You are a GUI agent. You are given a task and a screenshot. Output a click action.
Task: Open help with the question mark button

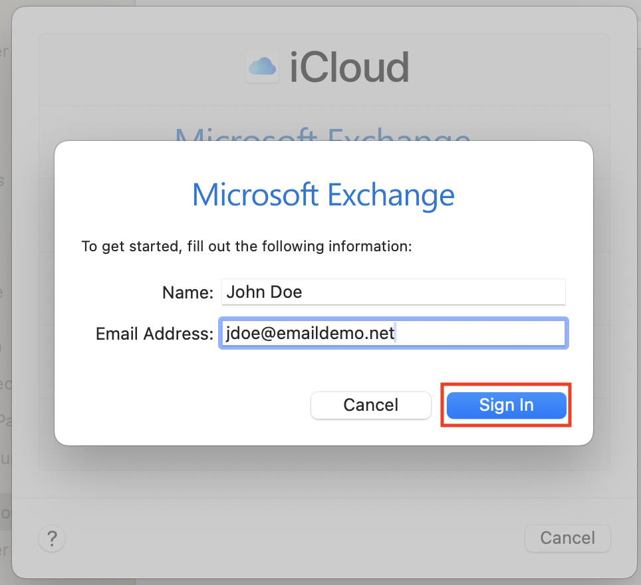click(52, 538)
